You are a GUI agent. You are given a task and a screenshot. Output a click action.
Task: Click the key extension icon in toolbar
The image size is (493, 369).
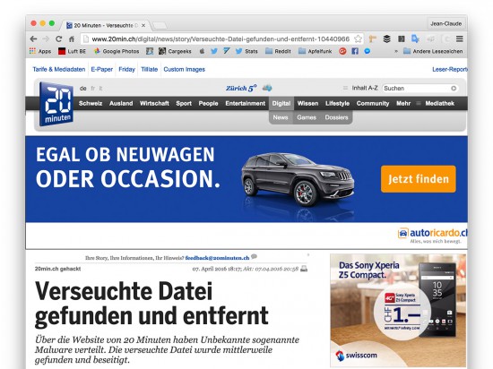[x=373, y=39]
